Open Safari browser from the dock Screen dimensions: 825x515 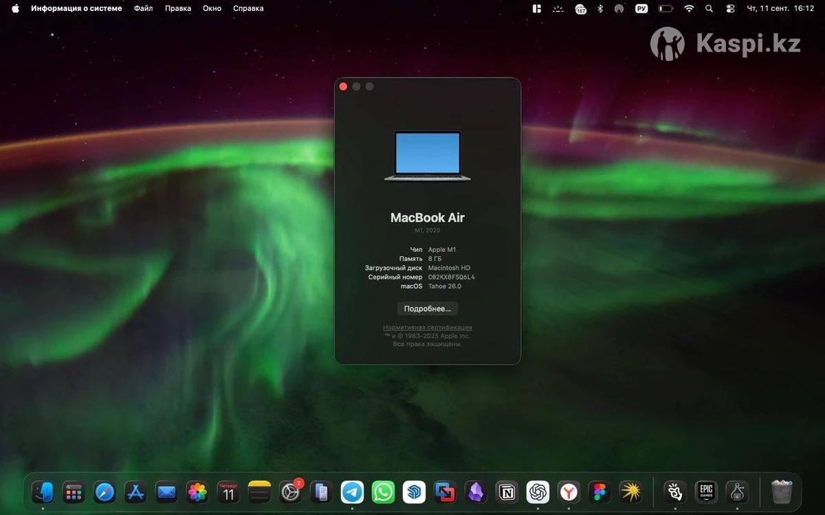point(104,492)
